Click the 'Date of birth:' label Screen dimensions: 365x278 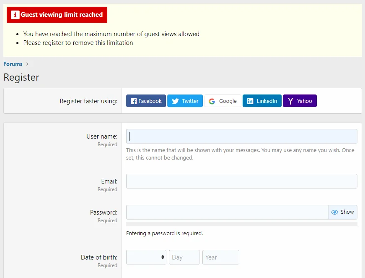coord(99,257)
